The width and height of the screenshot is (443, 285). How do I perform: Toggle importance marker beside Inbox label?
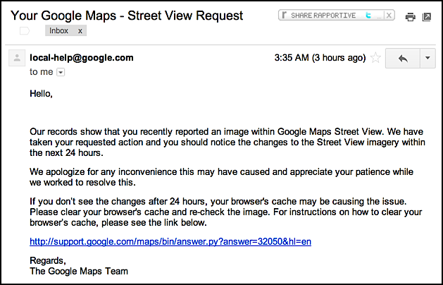coord(24,31)
